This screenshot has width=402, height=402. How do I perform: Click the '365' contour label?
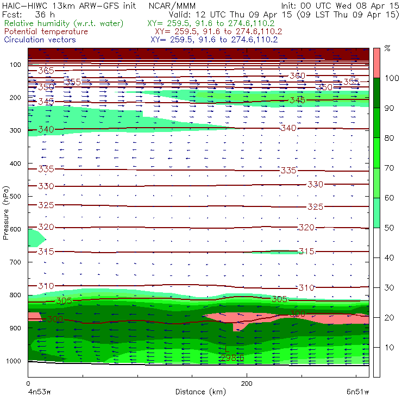[46, 71]
